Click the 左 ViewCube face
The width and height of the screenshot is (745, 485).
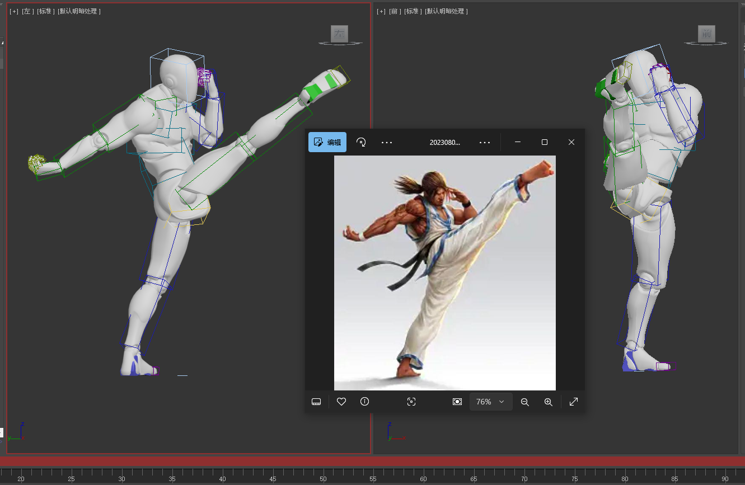(x=340, y=34)
